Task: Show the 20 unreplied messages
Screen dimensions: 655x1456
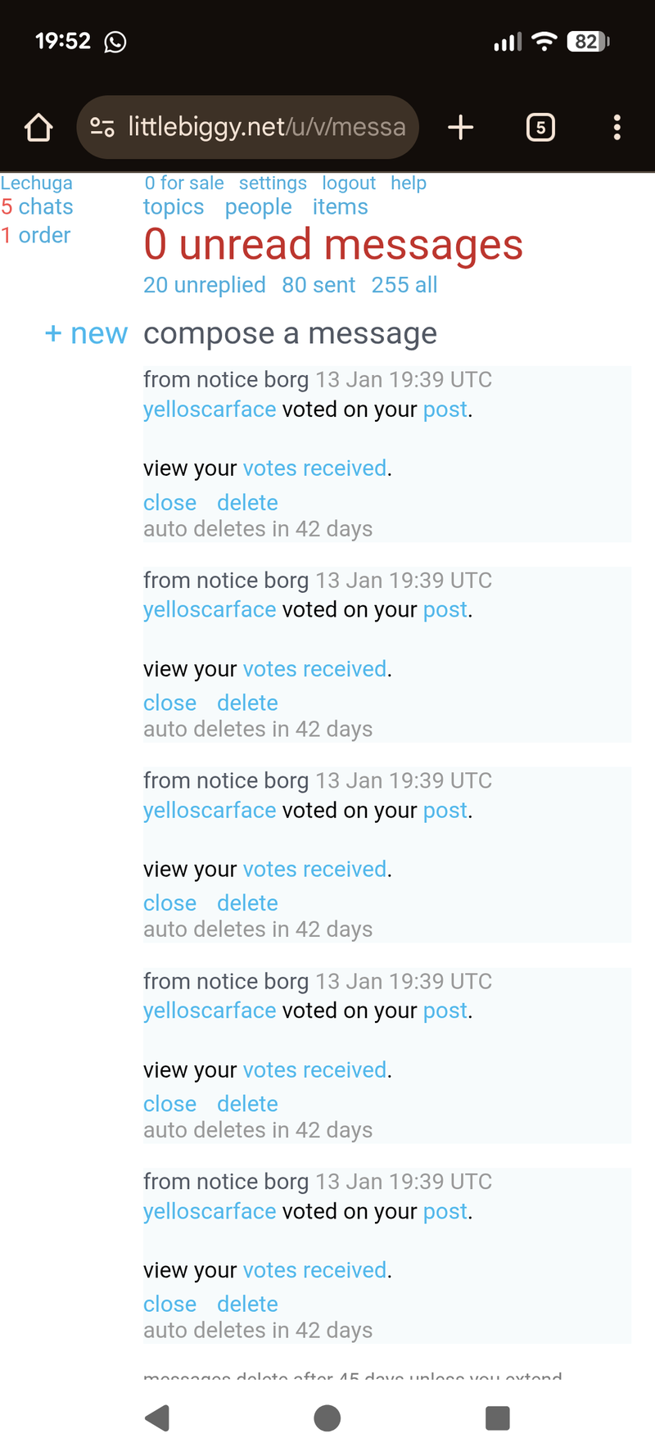Action: coord(205,285)
